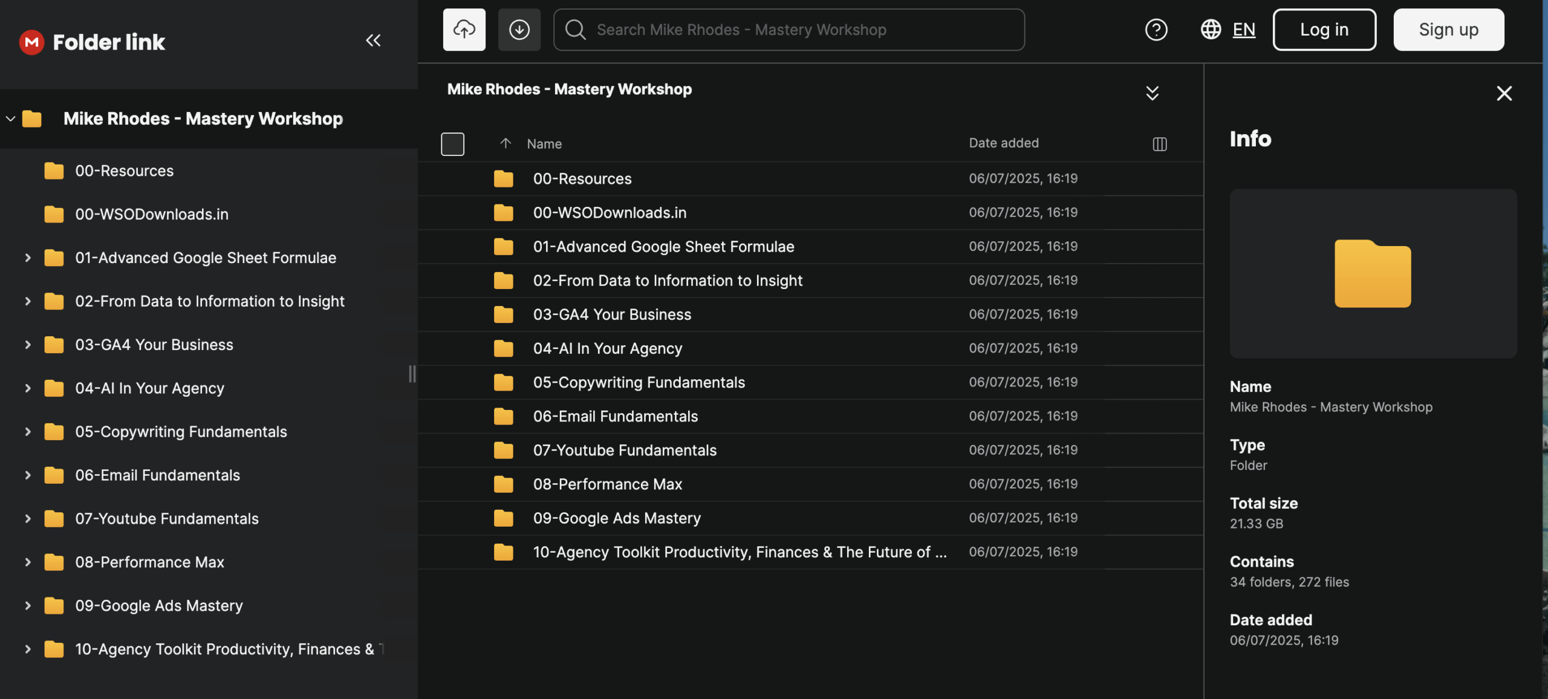Open the double-chevron dropdown beside folder title

point(1152,93)
